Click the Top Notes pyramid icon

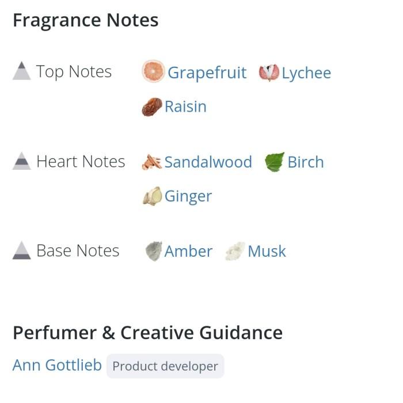[21, 71]
